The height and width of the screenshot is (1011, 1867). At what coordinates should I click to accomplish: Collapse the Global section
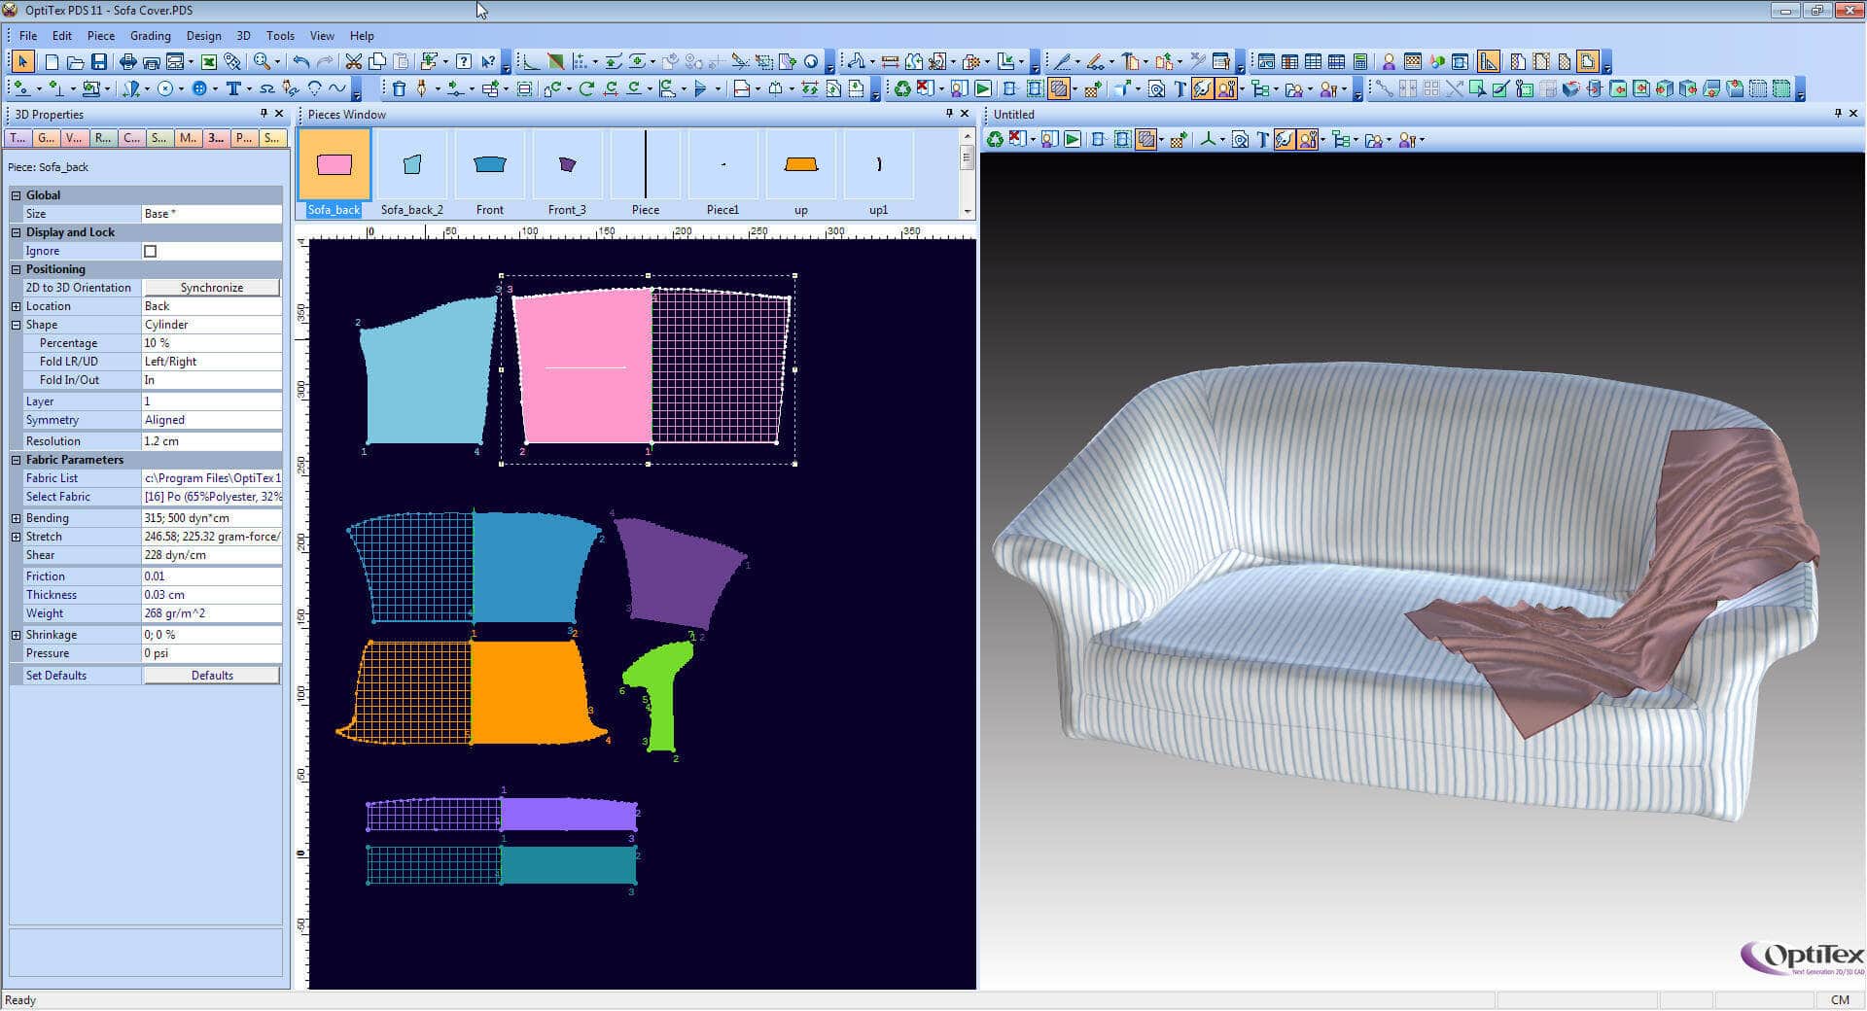[16, 194]
